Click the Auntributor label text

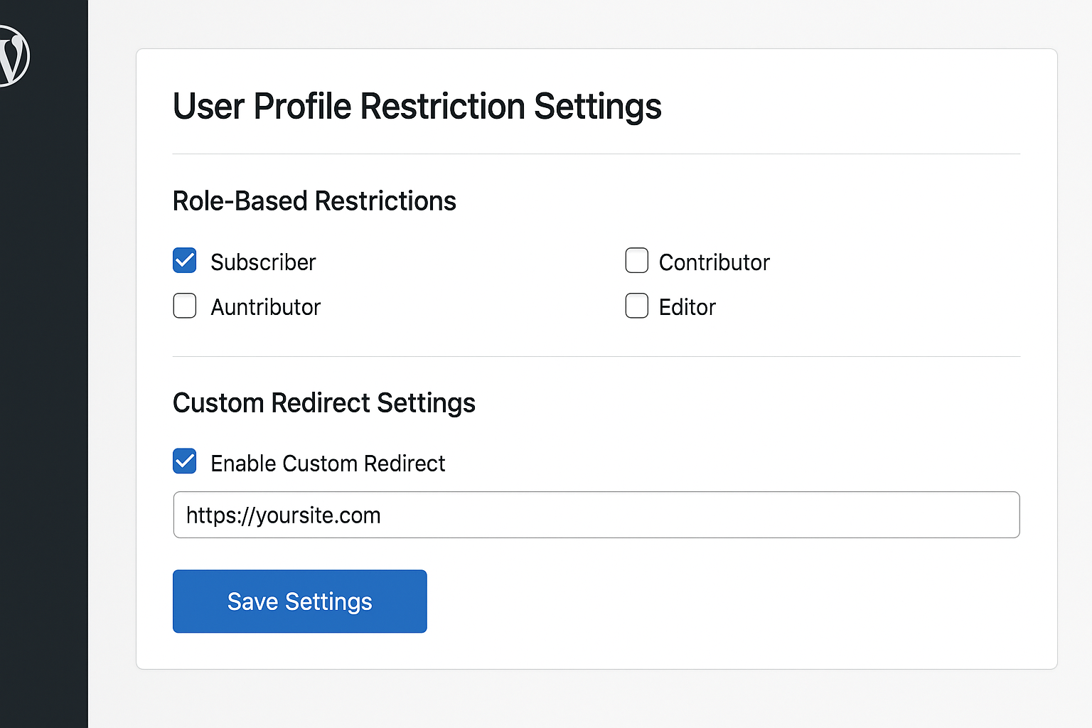[x=265, y=307]
